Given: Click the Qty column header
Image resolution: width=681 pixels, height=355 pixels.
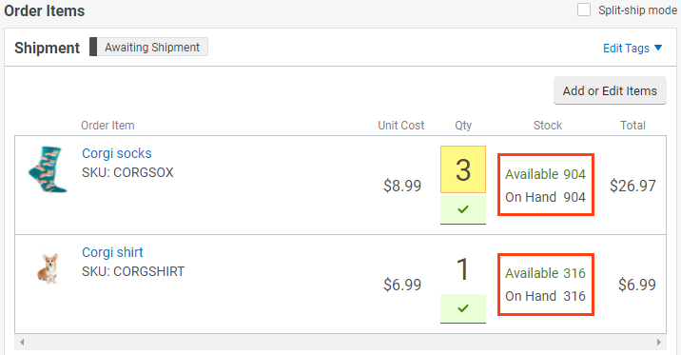Looking at the screenshot, I should [x=463, y=126].
